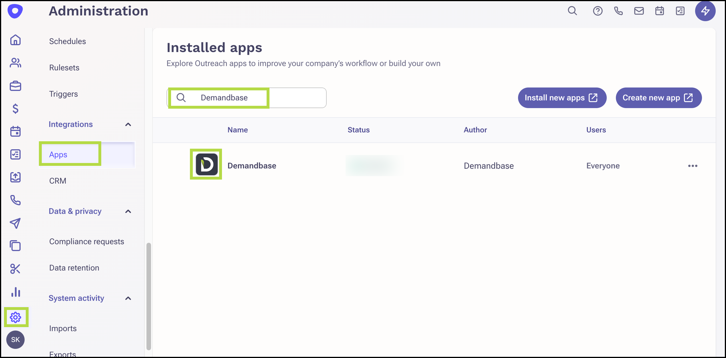This screenshot has width=726, height=358.
Task: Open the top bar email icon
Action: (639, 11)
